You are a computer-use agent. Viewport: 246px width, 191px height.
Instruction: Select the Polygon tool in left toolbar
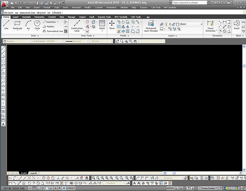pyautogui.click(x=3, y=61)
